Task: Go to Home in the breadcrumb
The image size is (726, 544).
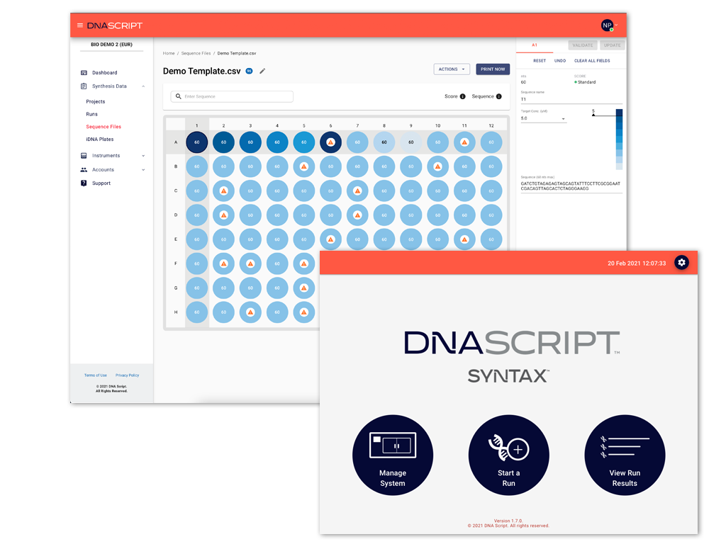Action: [x=169, y=53]
